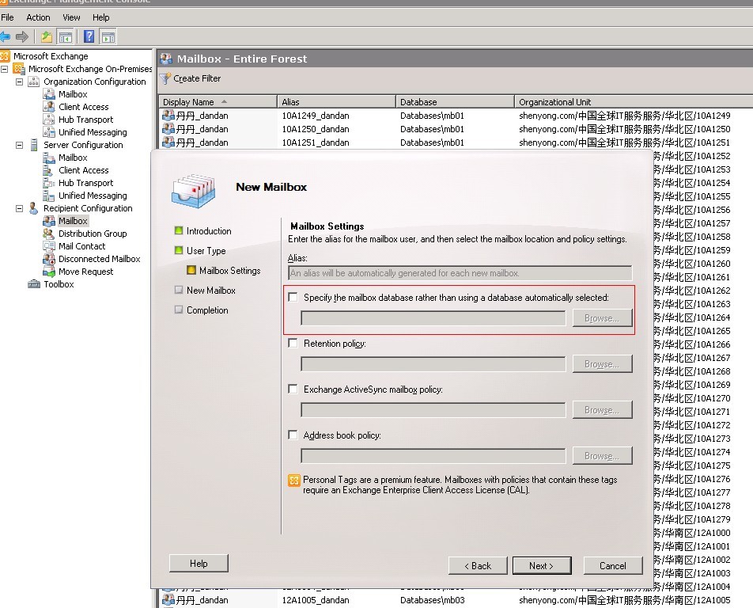
Task: Open the File menu
Action: 7,17
